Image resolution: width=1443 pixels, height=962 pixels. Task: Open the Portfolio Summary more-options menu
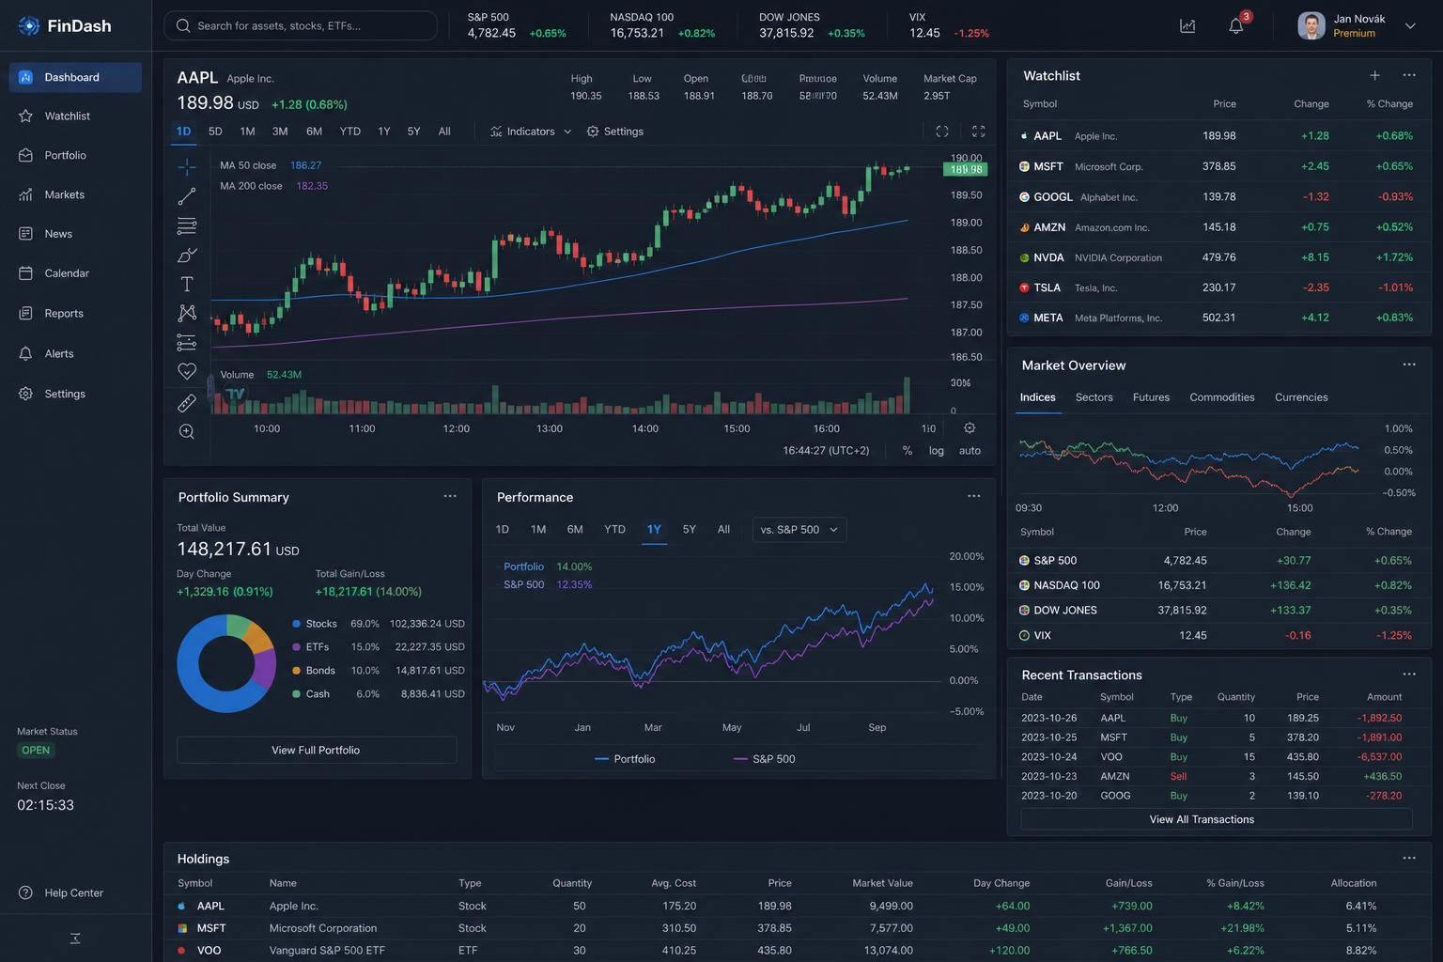click(x=450, y=496)
